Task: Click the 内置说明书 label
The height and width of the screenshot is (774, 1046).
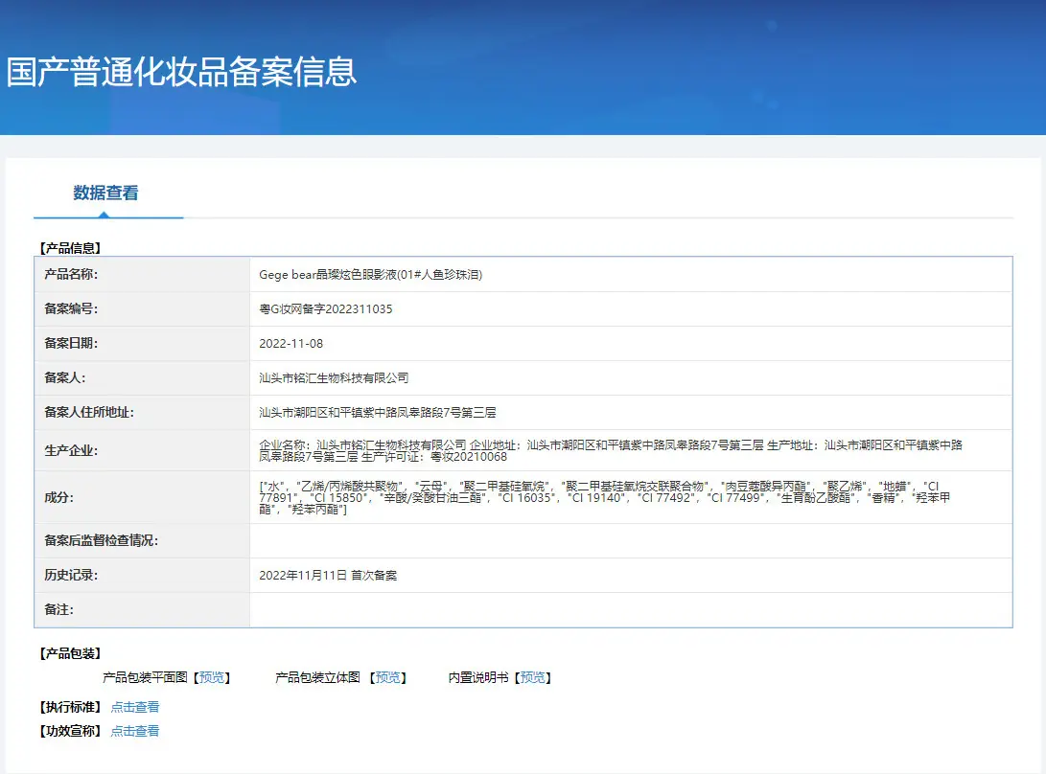Action: (478, 677)
